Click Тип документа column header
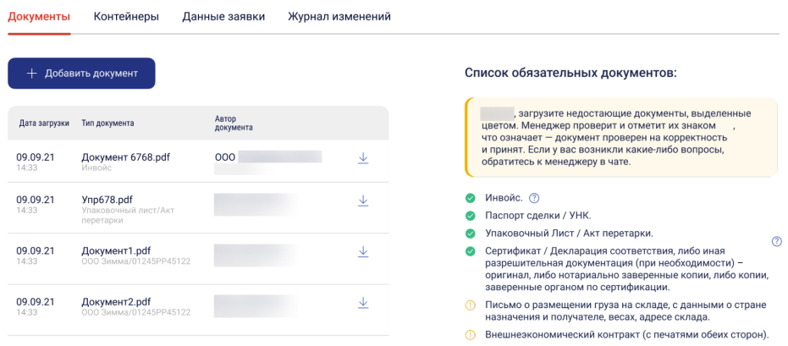 (107, 123)
